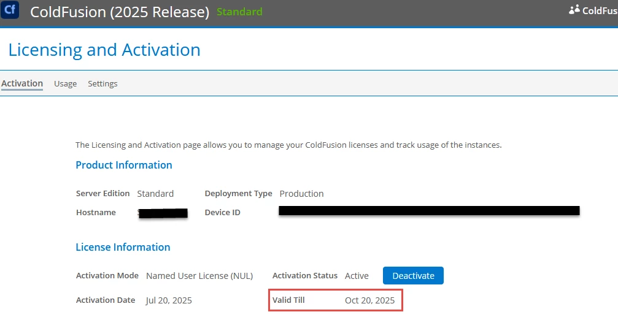Select the Production deployment value
Image resolution: width=618 pixels, height=320 pixels.
point(301,194)
